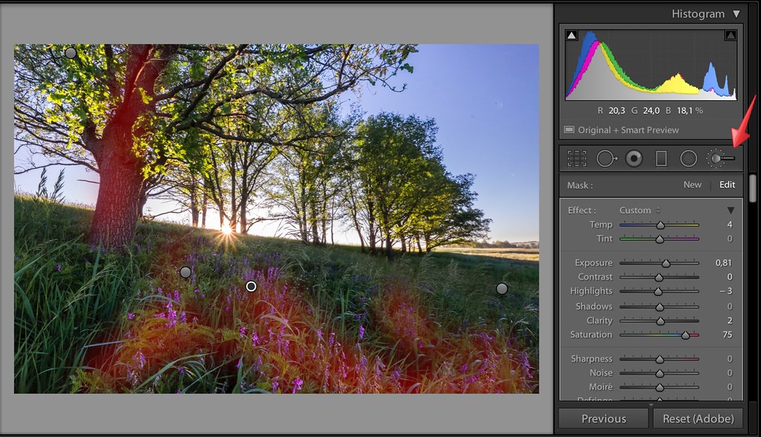The height and width of the screenshot is (437, 761).
Task: Open the Effect Custom preset dropdown
Action: pyautogui.click(x=640, y=210)
